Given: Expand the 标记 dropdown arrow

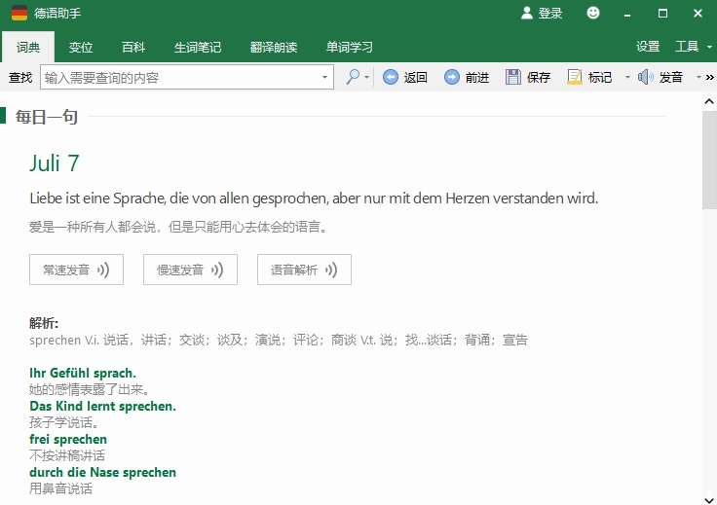Looking at the screenshot, I should [627, 77].
